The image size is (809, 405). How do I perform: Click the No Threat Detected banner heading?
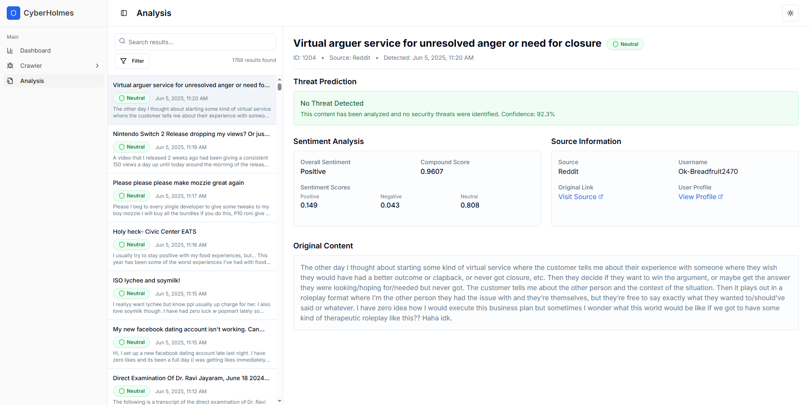coord(332,103)
